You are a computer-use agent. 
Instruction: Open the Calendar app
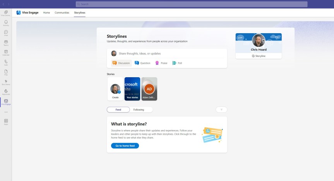(6, 53)
